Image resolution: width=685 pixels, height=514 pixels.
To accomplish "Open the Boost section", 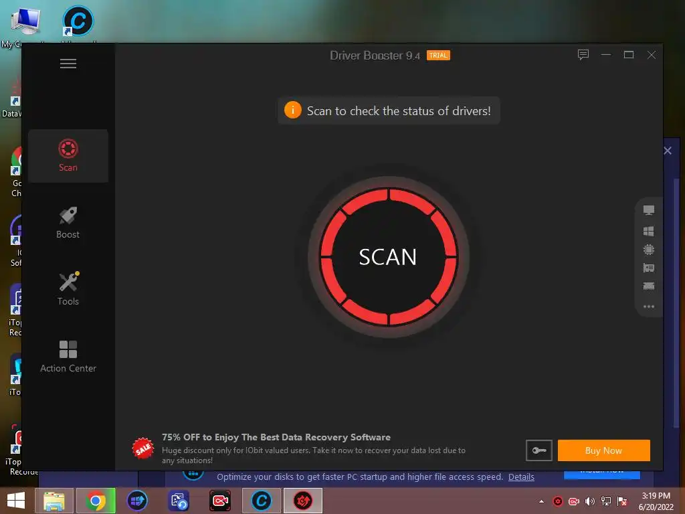I will (x=68, y=223).
